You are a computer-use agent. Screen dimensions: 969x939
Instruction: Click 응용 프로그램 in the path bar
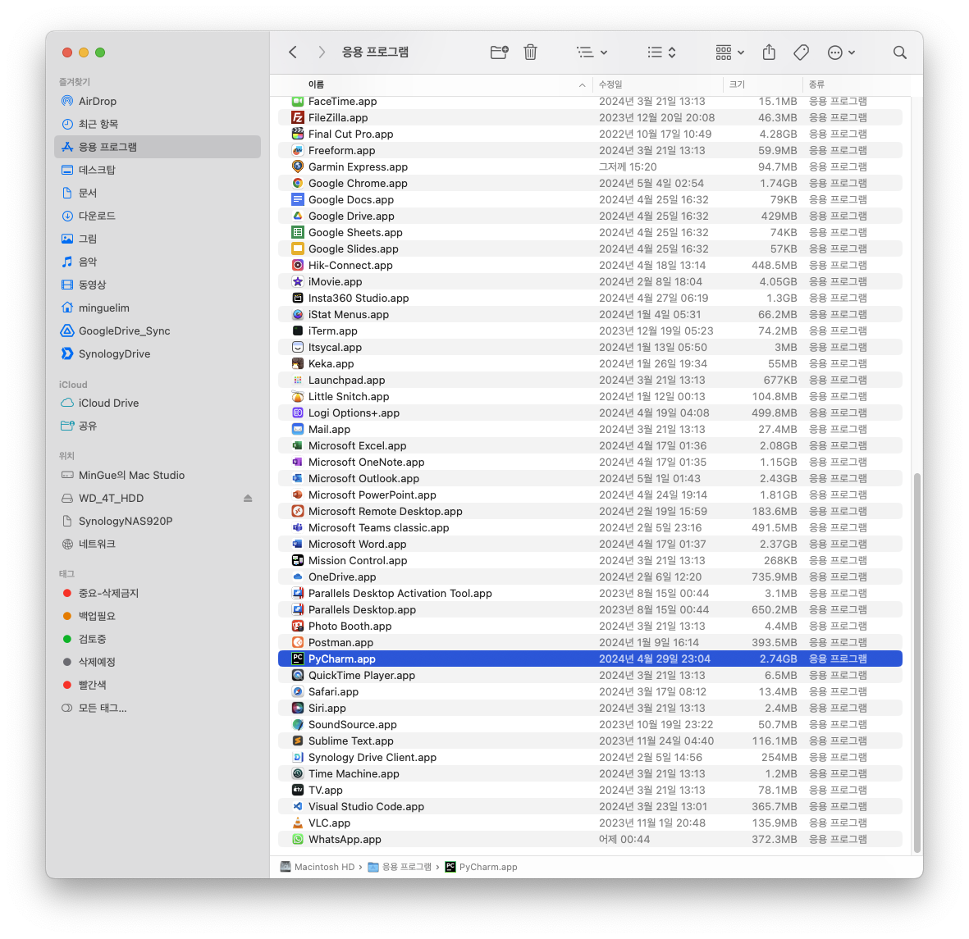(x=400, y=867)
